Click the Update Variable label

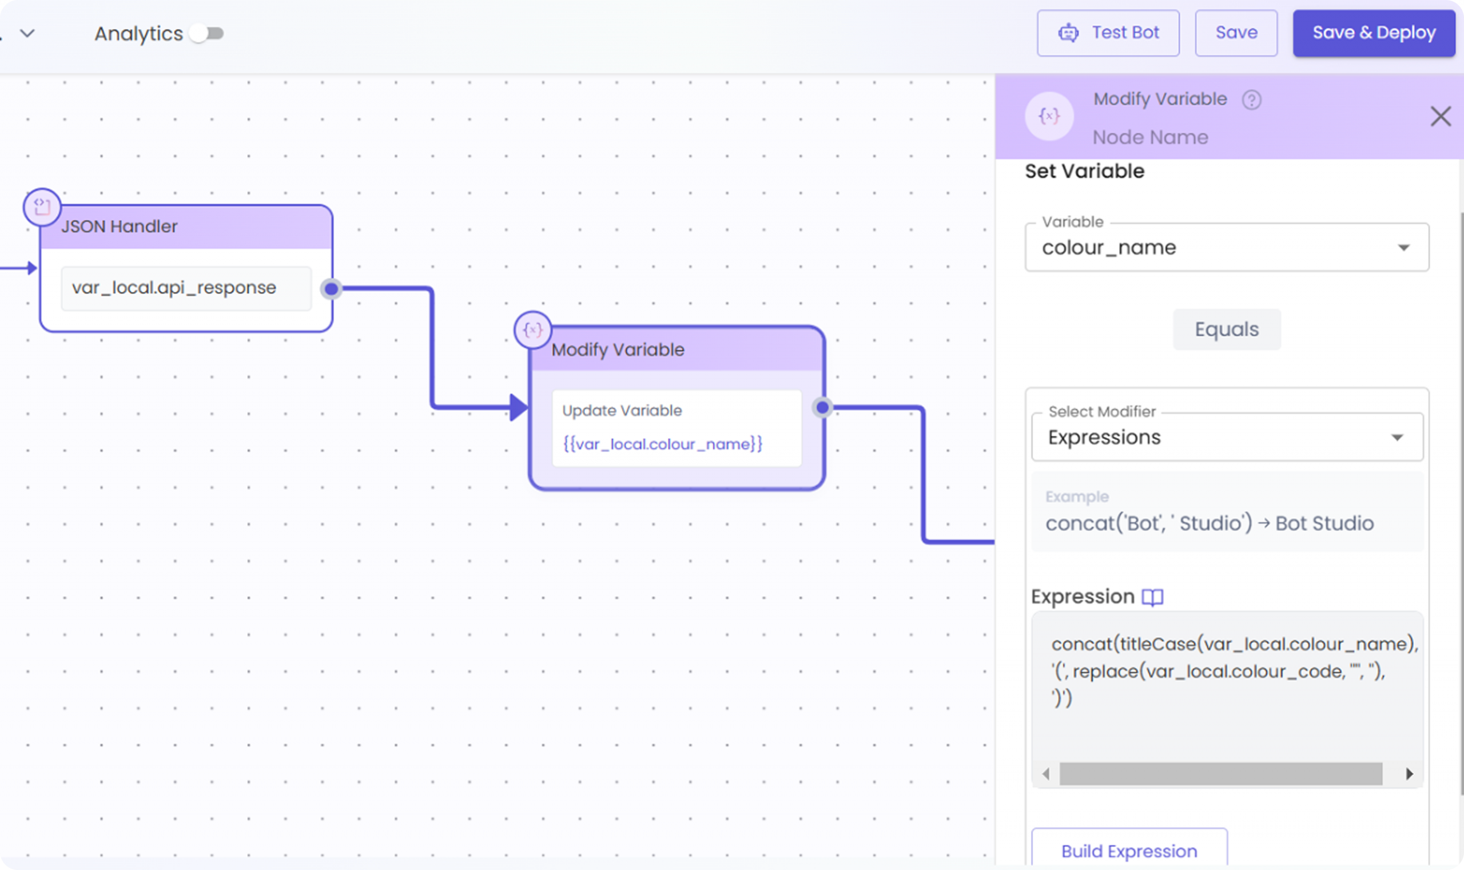(622, 410)
